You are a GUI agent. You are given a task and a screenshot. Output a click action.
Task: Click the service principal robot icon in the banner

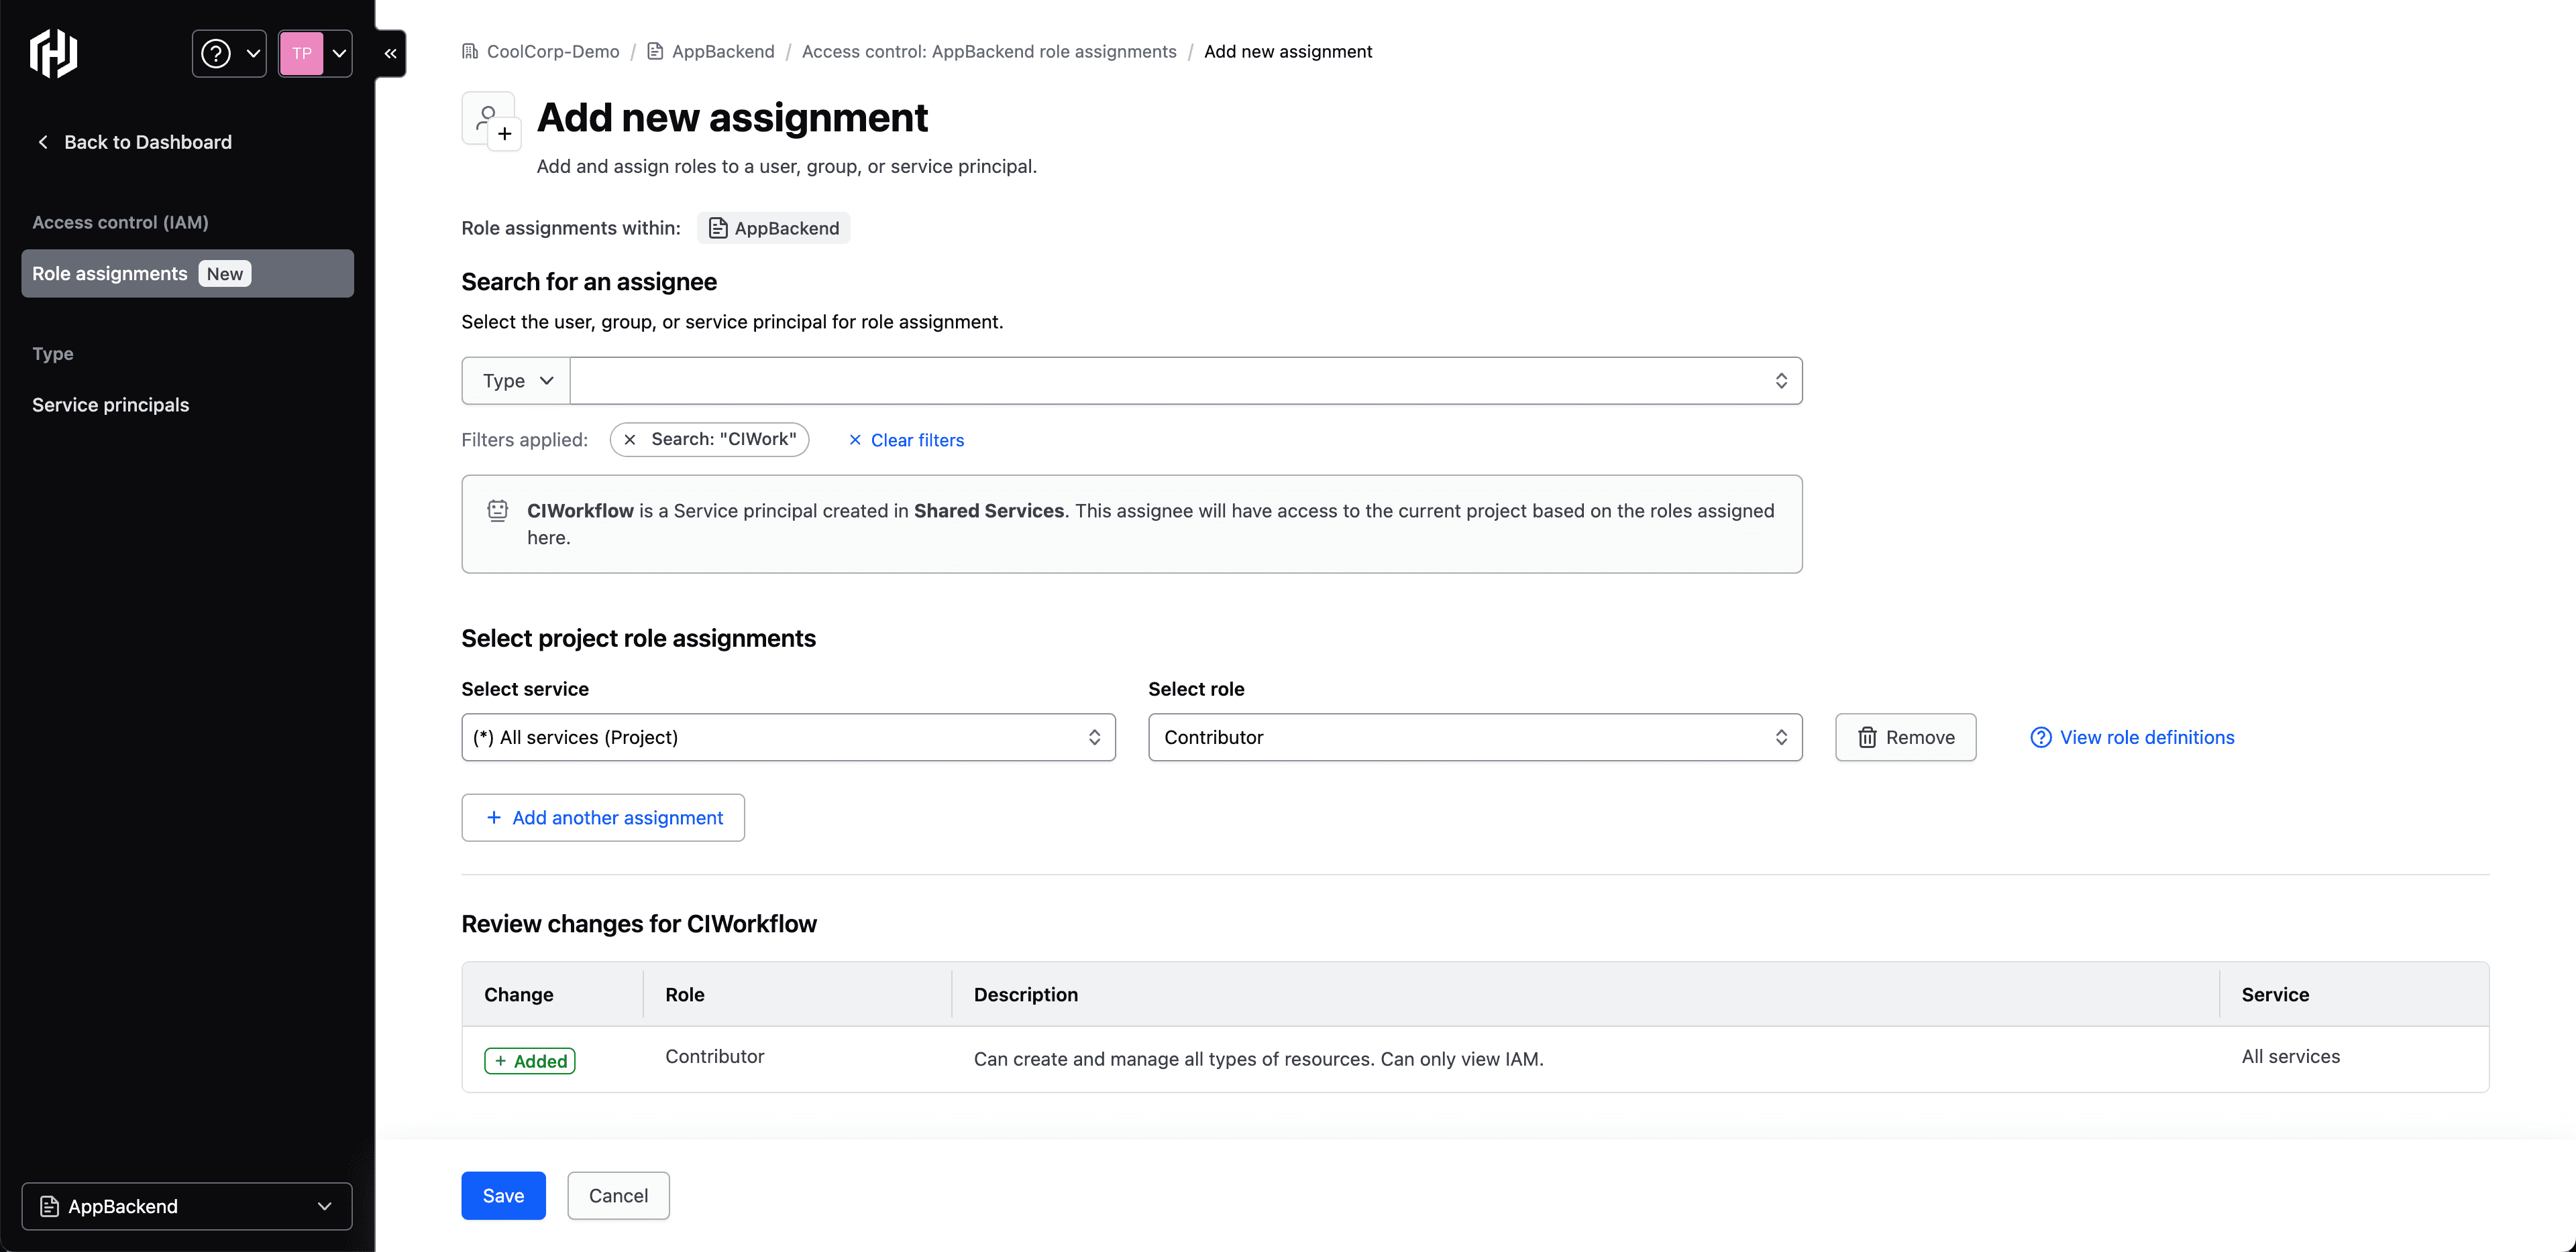coord(497,509)
